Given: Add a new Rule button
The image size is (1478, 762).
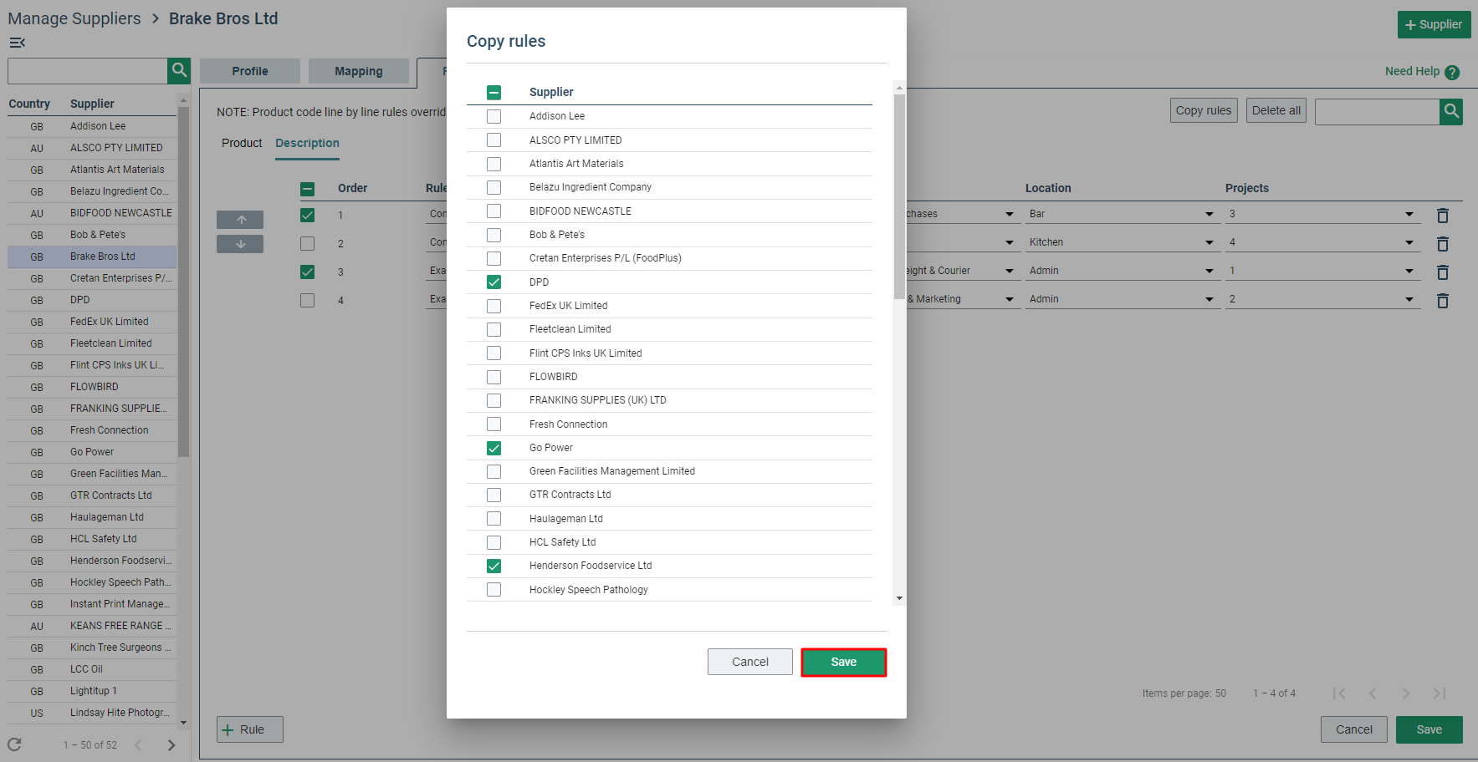Looking at the screenshot, I should [x=250, y=729].
